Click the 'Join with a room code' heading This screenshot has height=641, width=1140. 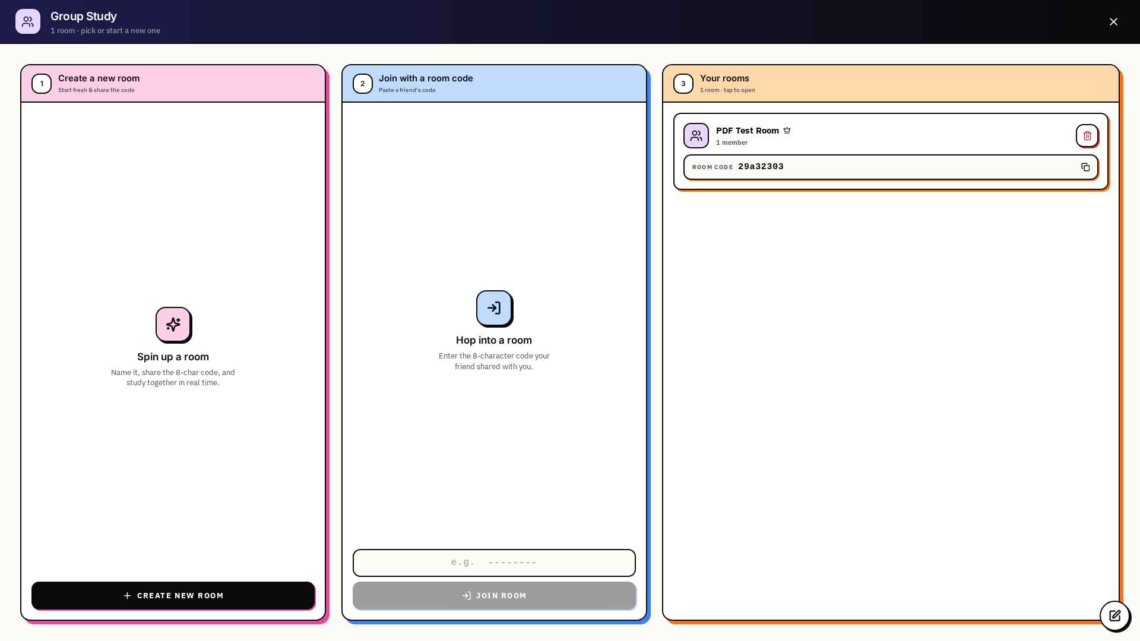tap(426, 78)
